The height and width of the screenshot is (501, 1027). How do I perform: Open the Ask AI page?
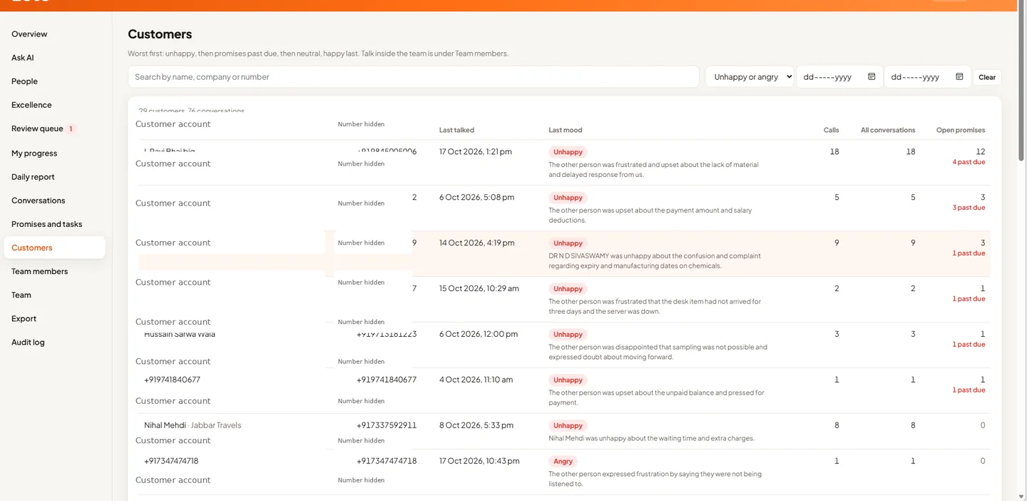(x=23, y=58)
